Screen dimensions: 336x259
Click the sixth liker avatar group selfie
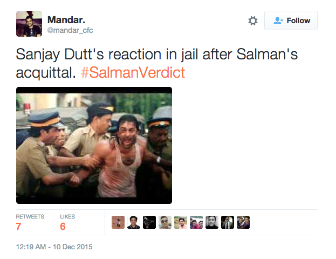tap(196, 222)
